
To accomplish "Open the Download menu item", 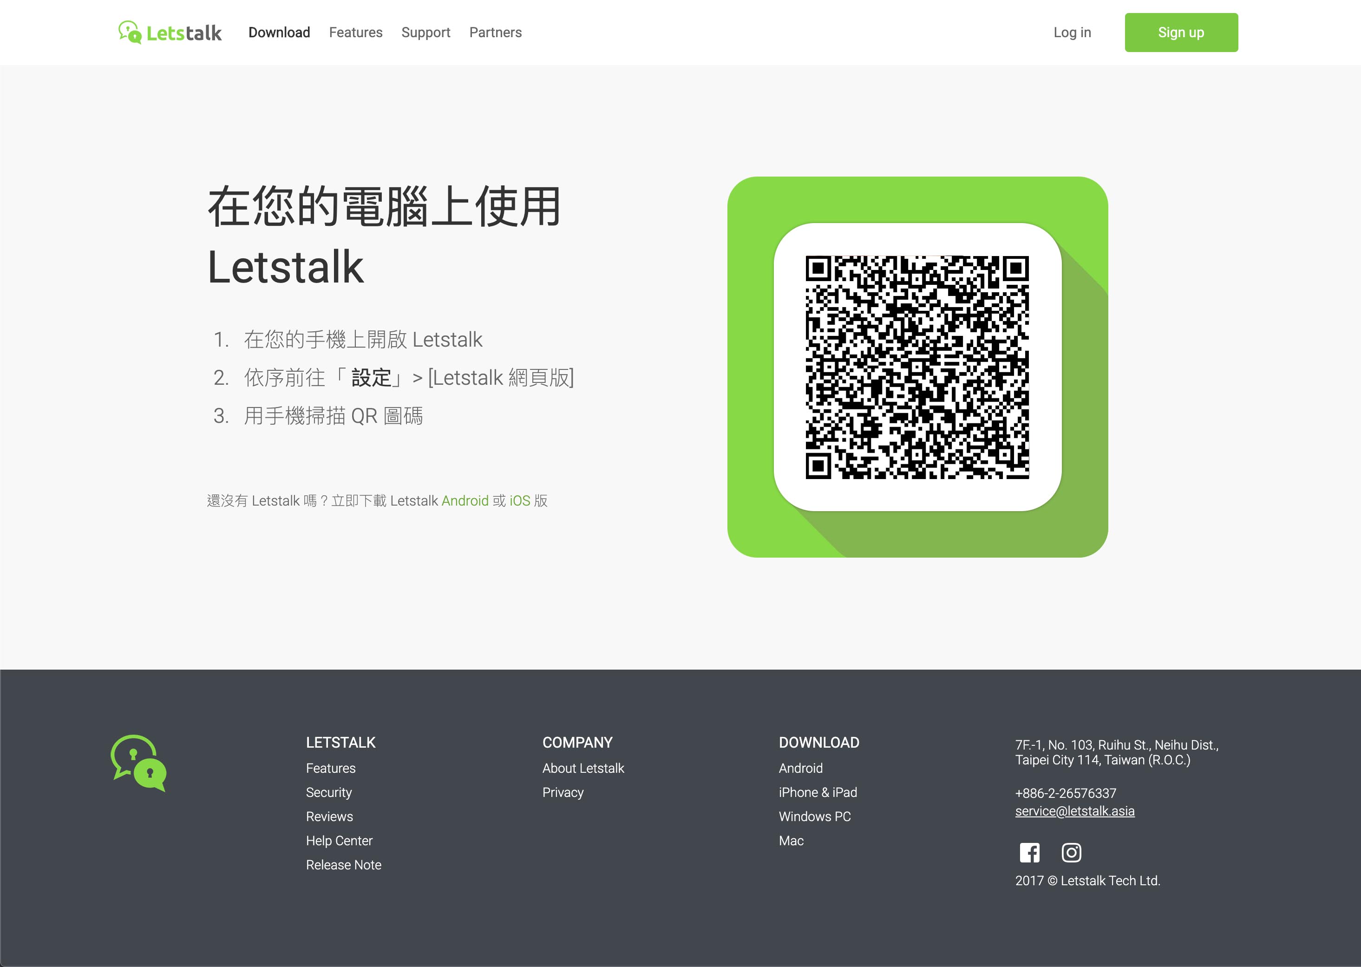I will 279,32.
